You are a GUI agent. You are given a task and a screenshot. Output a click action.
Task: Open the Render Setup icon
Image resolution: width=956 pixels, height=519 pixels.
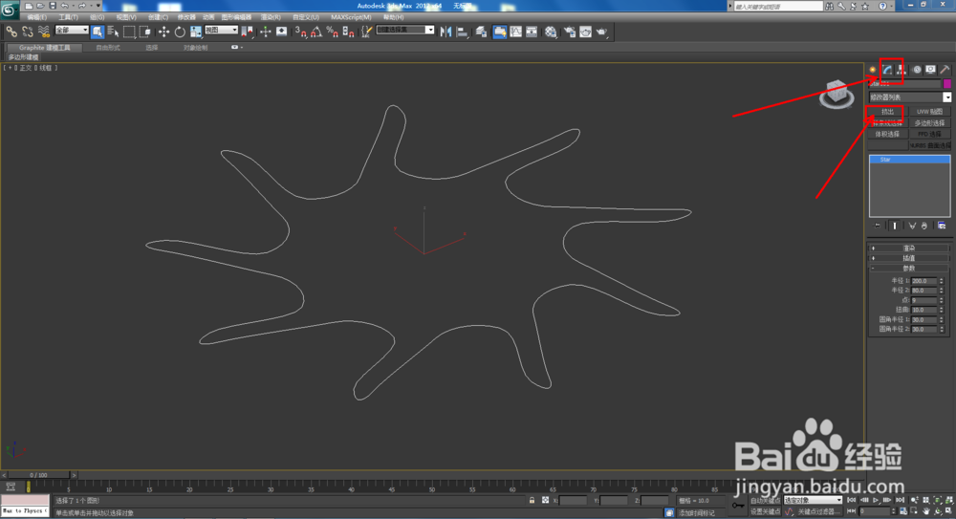tap(570, 32)
